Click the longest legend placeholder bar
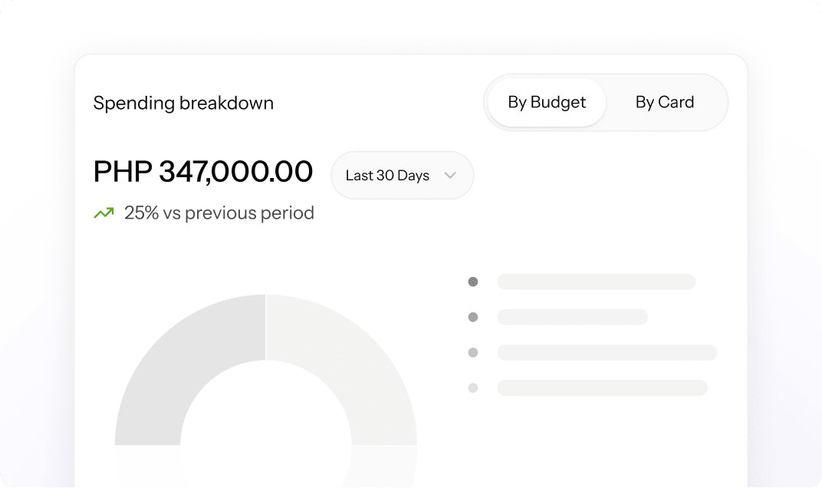The image size is (822, 488). point(607,352)
